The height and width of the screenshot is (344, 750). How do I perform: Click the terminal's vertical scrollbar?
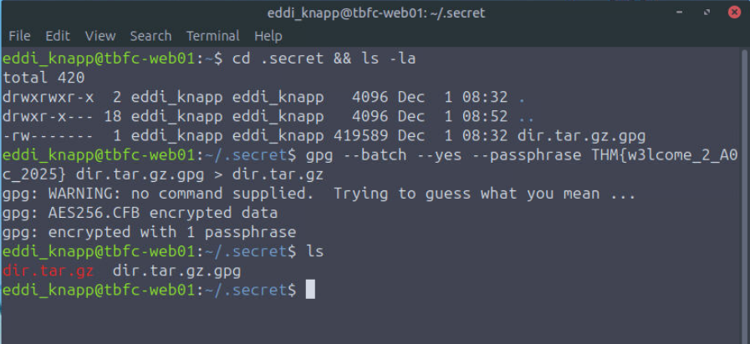pos(744,167)
